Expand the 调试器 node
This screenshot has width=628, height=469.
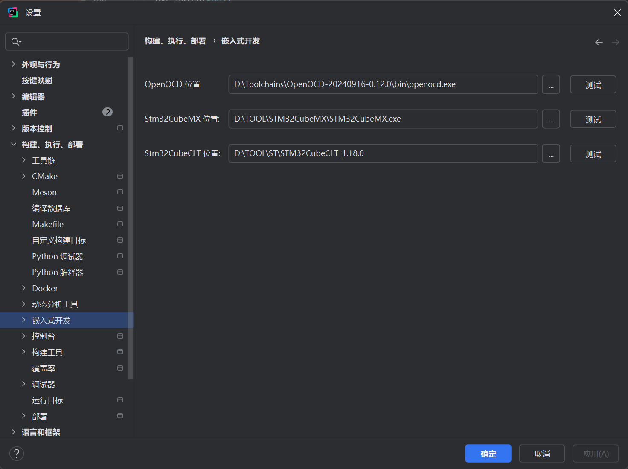tap(24, 384)
